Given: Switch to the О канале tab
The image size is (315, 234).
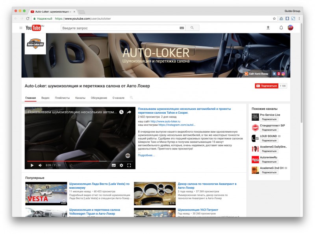Looking at the screenshot, I should pos(119,98).
